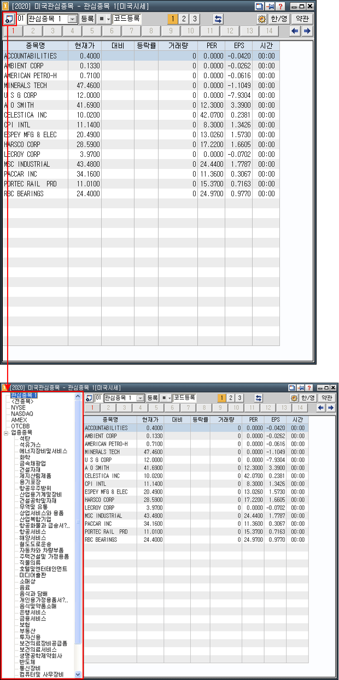Open gear settings icon in window without sidebar
This screenshot has width=339, height=680.
pos(261,19)
